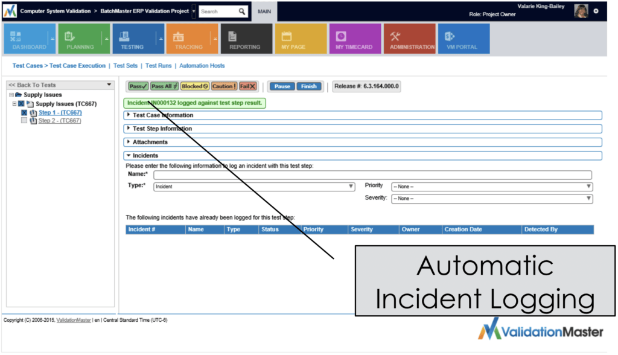Screen dimensions: 618x355
Task: Switch to the MAIN tab
Action: [x=264, y=11]
